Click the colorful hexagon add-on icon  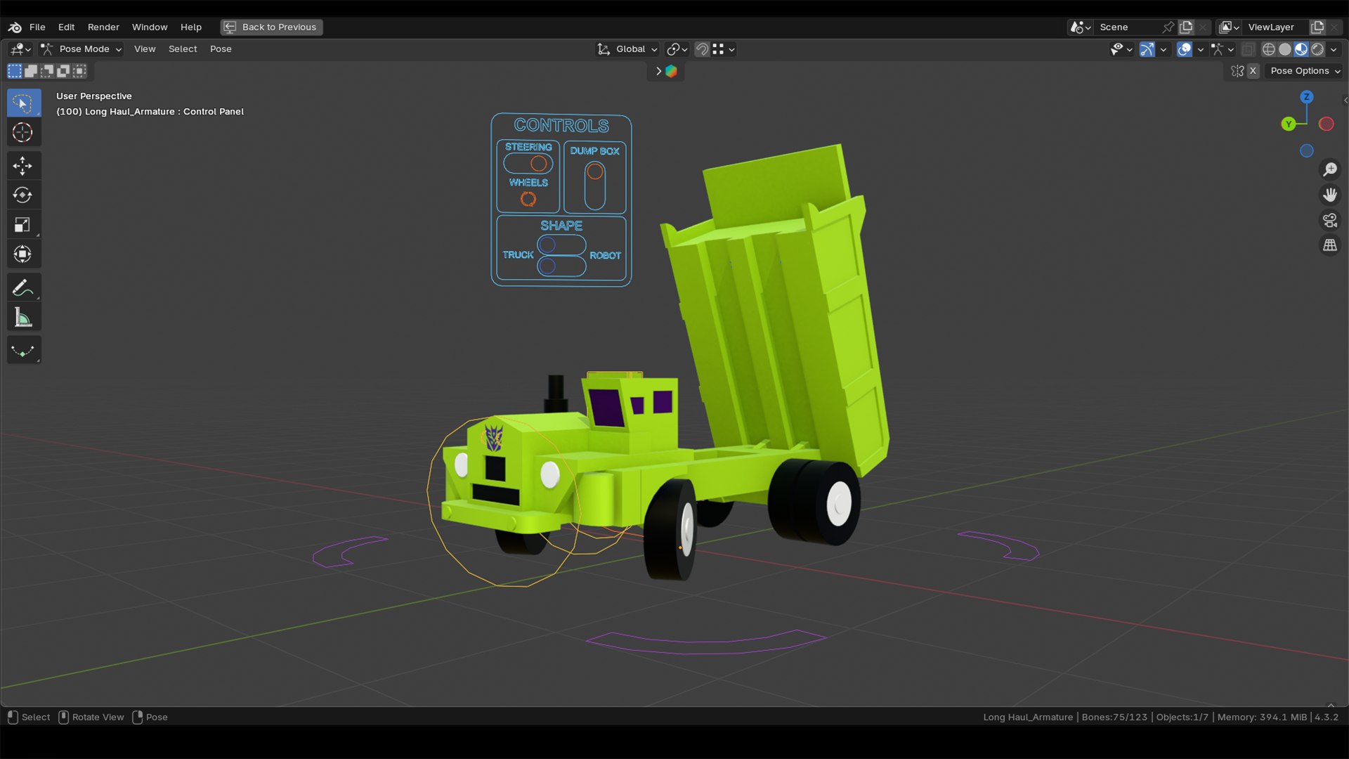tap(672, 71)
